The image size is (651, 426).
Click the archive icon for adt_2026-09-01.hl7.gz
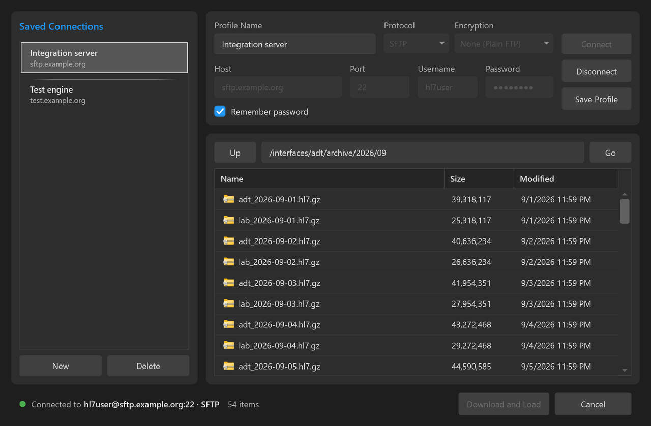click(x=228, y=199)
